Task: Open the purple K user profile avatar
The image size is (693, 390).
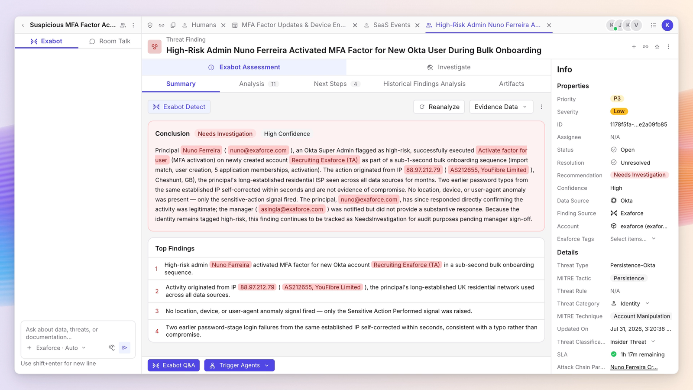Action: (667, 25)
